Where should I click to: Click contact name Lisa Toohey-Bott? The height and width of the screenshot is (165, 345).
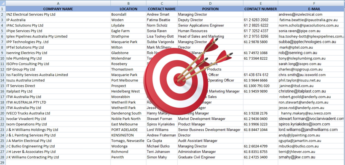[162, 36]
